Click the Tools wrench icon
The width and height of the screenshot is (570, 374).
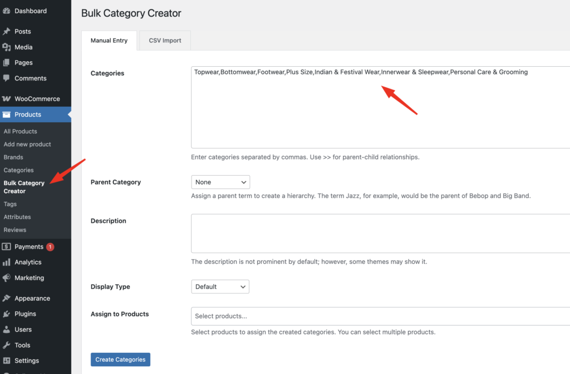(6, 345)
